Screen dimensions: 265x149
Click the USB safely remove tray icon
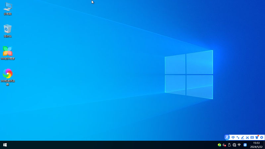229,145
